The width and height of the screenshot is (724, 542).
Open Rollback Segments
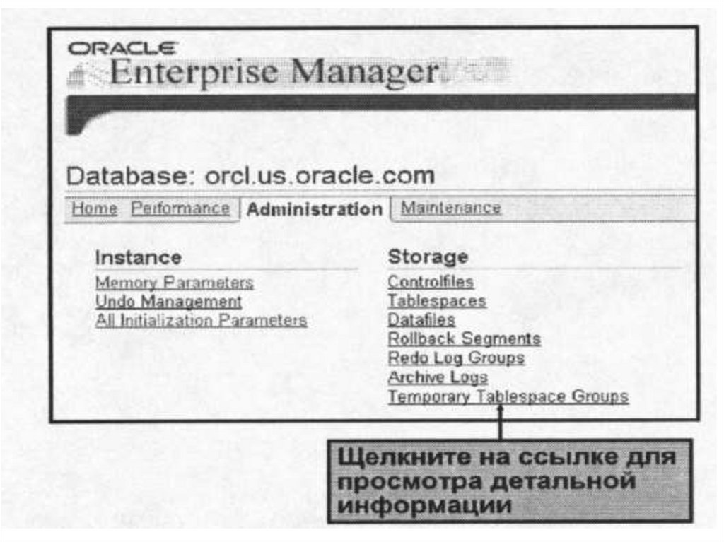click(x=464, y=339)
